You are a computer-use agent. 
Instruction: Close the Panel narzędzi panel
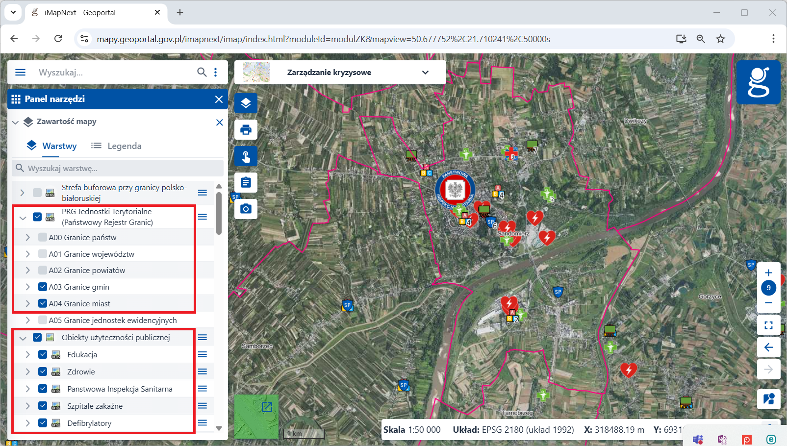219,99
